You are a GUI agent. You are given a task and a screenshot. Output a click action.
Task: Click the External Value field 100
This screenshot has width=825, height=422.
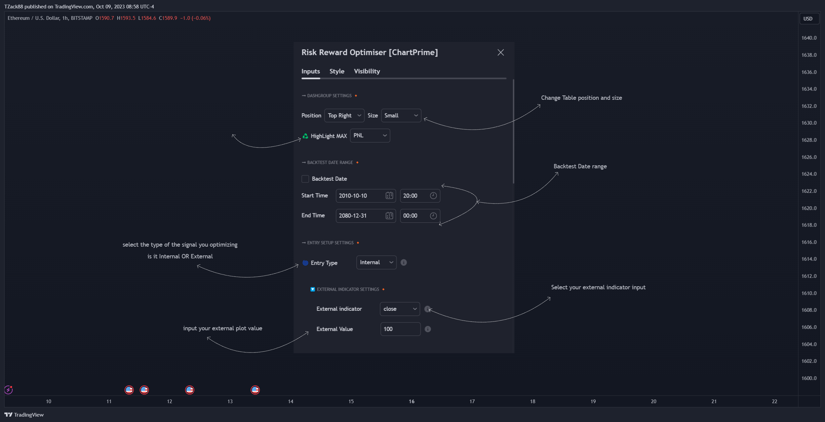pos(400,329)
